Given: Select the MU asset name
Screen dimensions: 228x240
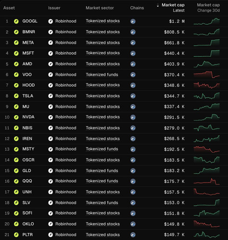Looking at the screenshot, I should click(x=25, y=107).
